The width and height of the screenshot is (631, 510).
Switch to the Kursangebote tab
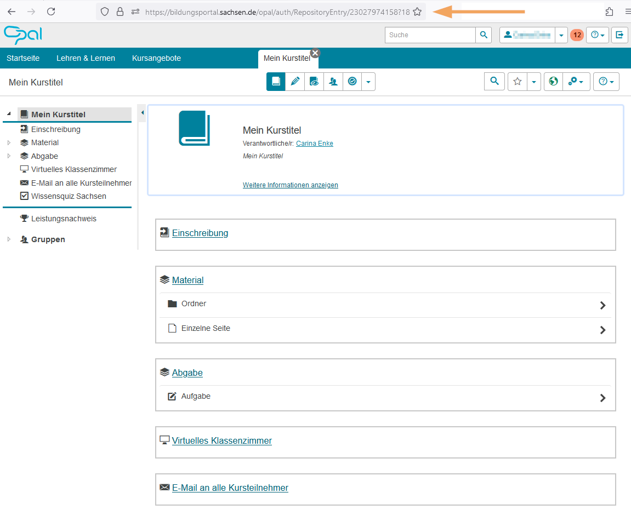click(x=156, y=58)
